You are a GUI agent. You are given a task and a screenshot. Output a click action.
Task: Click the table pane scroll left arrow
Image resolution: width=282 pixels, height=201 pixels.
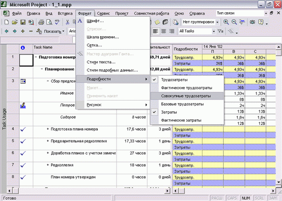click(9, 191)
